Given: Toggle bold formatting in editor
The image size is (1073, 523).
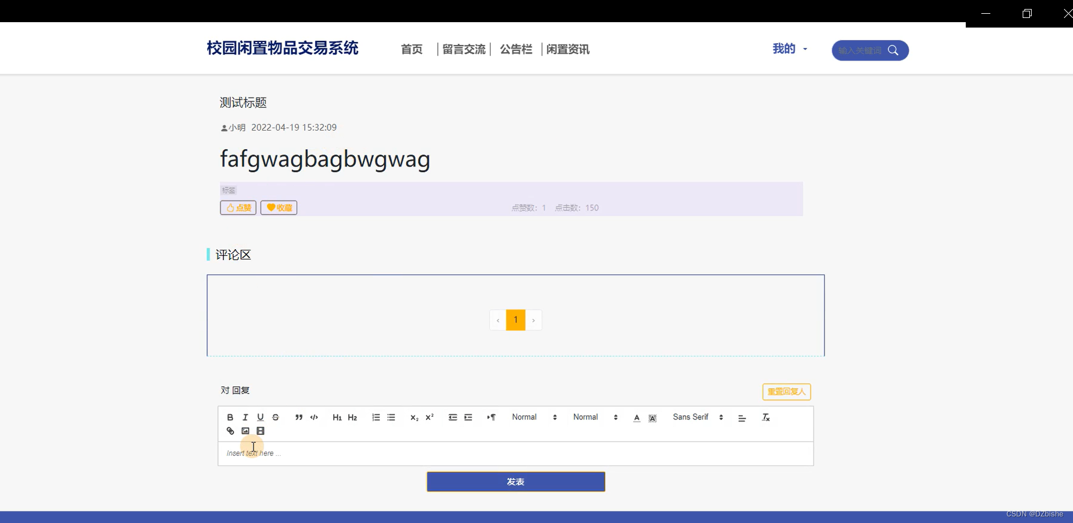Looking at the screenshot, I should point(230,418).
